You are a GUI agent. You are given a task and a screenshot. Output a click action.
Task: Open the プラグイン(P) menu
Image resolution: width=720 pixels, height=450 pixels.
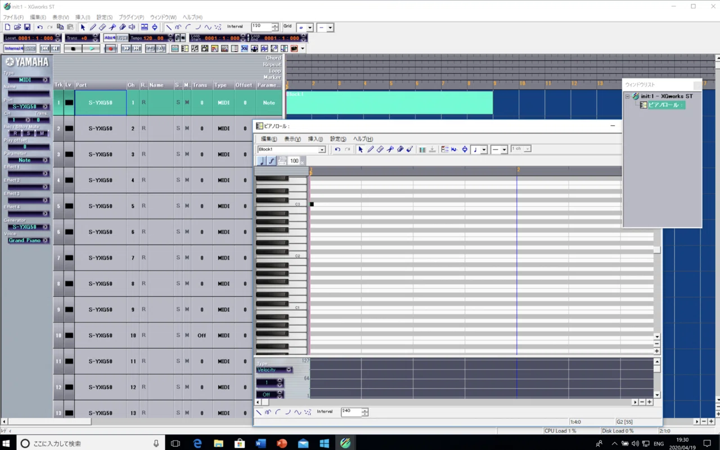tap(131, 17)
